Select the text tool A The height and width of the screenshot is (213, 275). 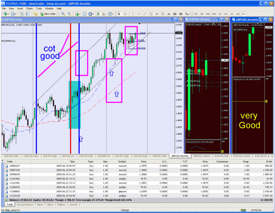(x=157, y=14)
